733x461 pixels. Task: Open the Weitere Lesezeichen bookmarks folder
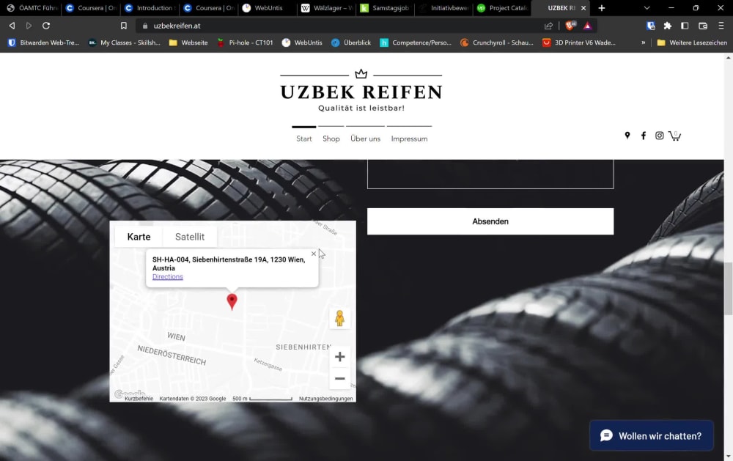click(x=692, y=43)
